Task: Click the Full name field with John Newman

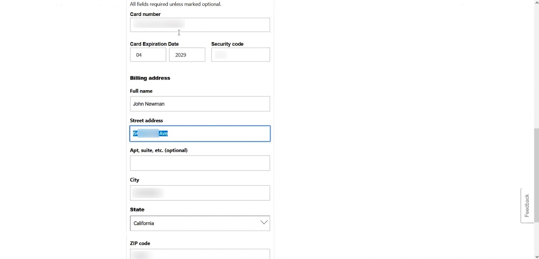Action: pyautogui.click(x=200, y=104)
